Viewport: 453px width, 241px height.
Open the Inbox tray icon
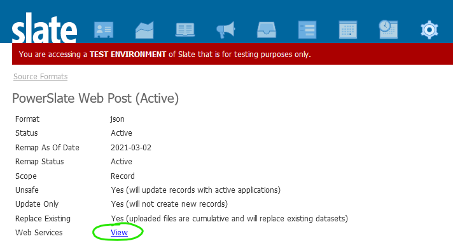click(x=267, y=30)
